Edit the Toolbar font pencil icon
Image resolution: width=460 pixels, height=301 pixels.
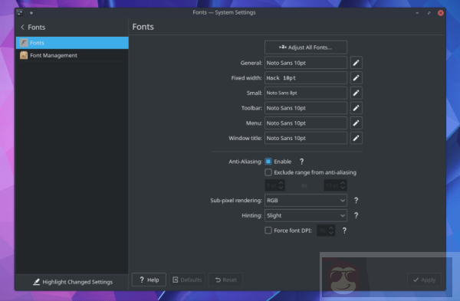click(x=356, y=108)
